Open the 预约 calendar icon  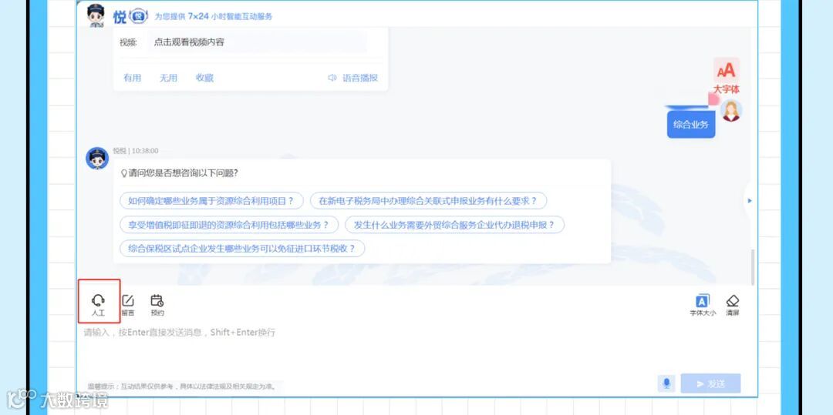click(157, 306)
